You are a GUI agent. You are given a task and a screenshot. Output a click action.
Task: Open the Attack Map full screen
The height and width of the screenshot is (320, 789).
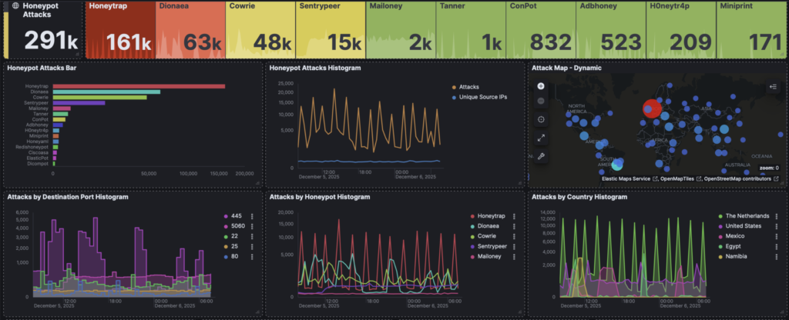click(541, 138)
